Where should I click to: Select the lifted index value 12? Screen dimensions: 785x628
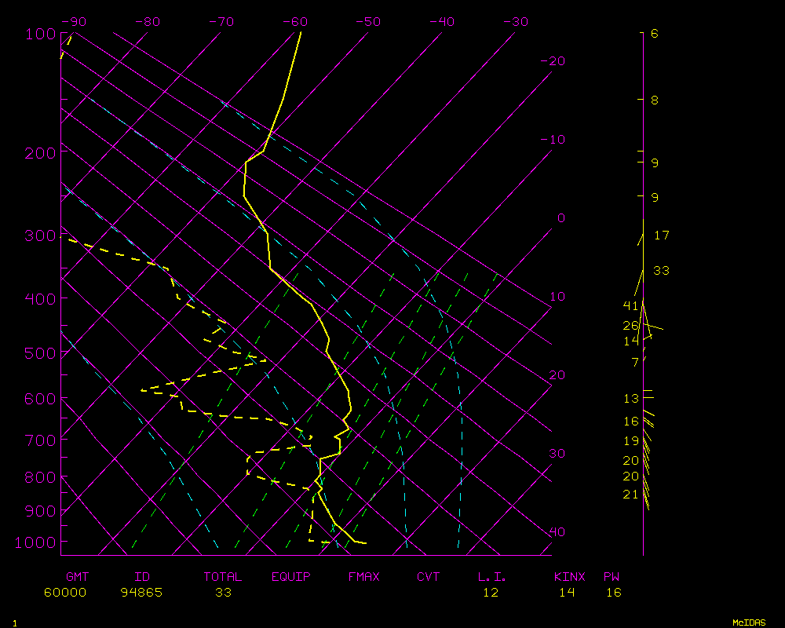point(491,592)
